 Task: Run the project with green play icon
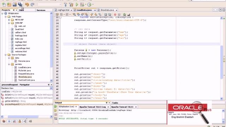[77, 5]
